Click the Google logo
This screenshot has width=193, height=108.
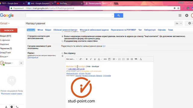[7, 15]
